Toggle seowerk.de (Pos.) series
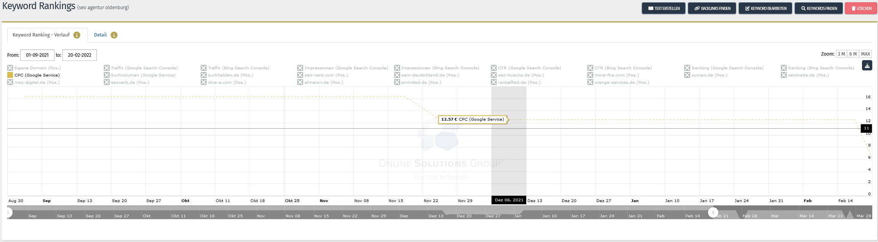 (127, 83)
